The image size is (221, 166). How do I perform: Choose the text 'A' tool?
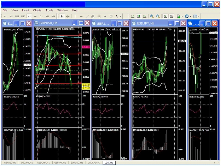pyautogui.click(x=105, y=16)
